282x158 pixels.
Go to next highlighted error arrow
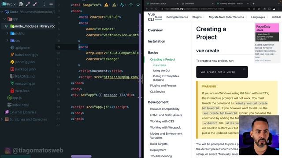pos(138,5)
